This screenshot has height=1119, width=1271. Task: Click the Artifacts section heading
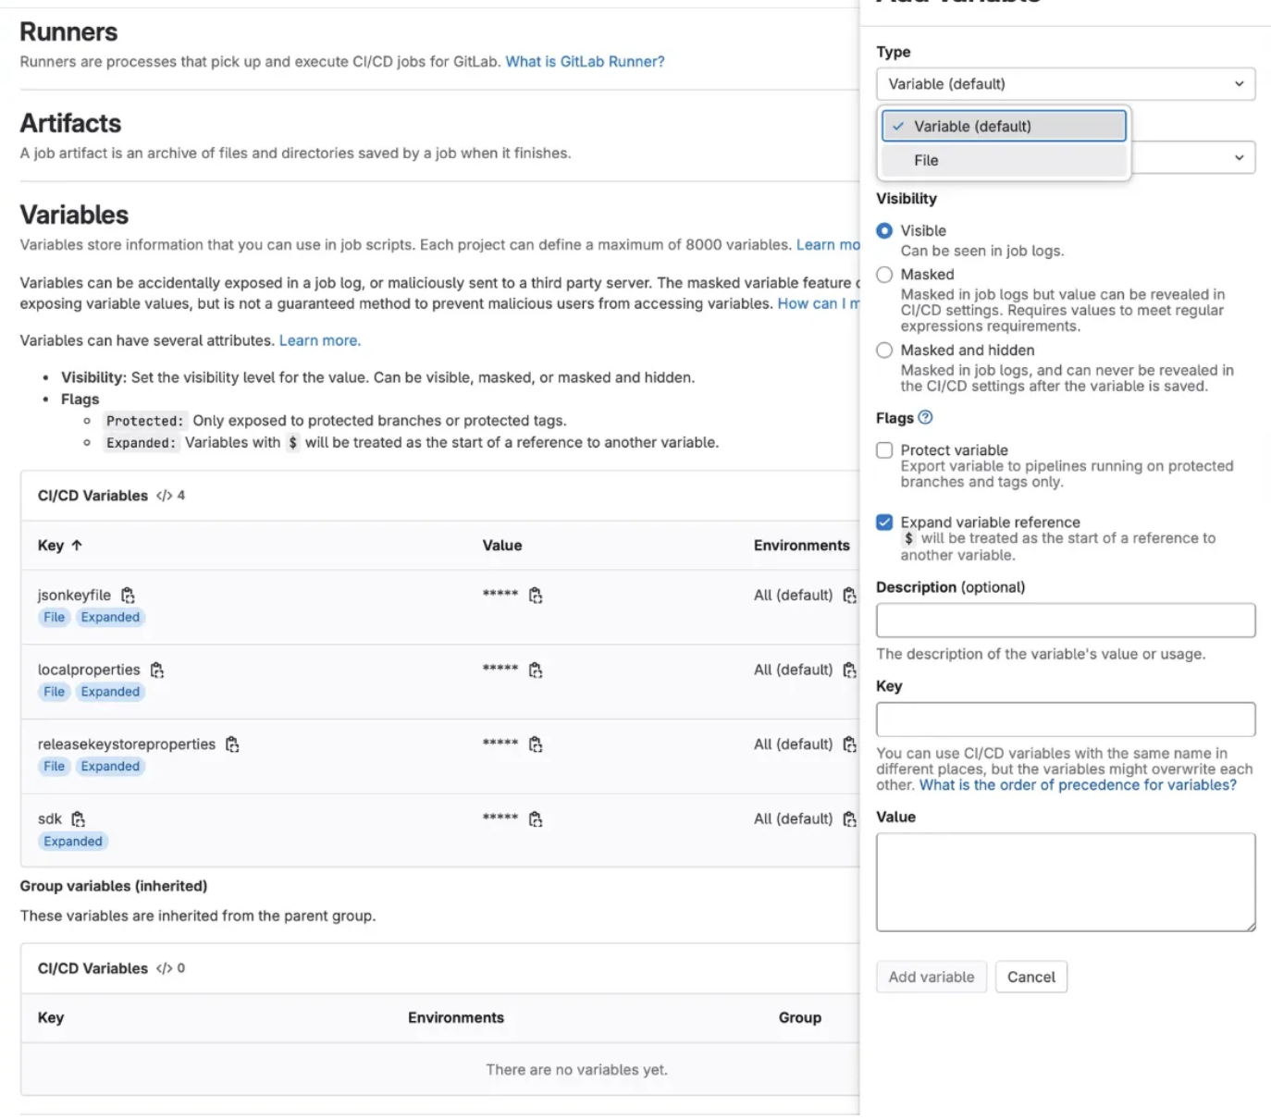coord(70,123)
